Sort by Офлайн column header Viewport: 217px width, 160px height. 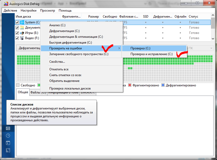click(180, 17)
